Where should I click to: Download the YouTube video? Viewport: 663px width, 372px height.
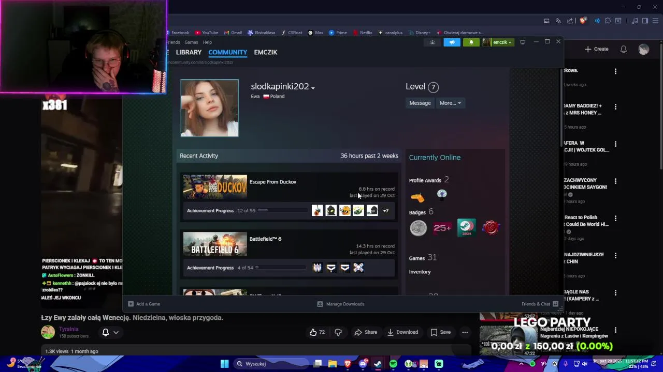(x=402, y=332)
